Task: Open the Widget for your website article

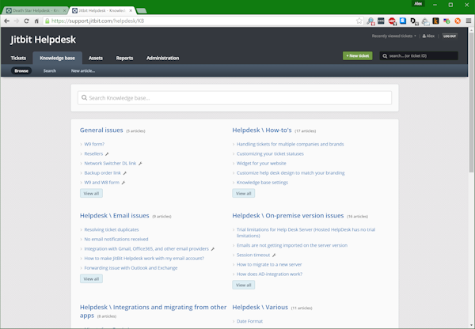Action: (261, 164)
